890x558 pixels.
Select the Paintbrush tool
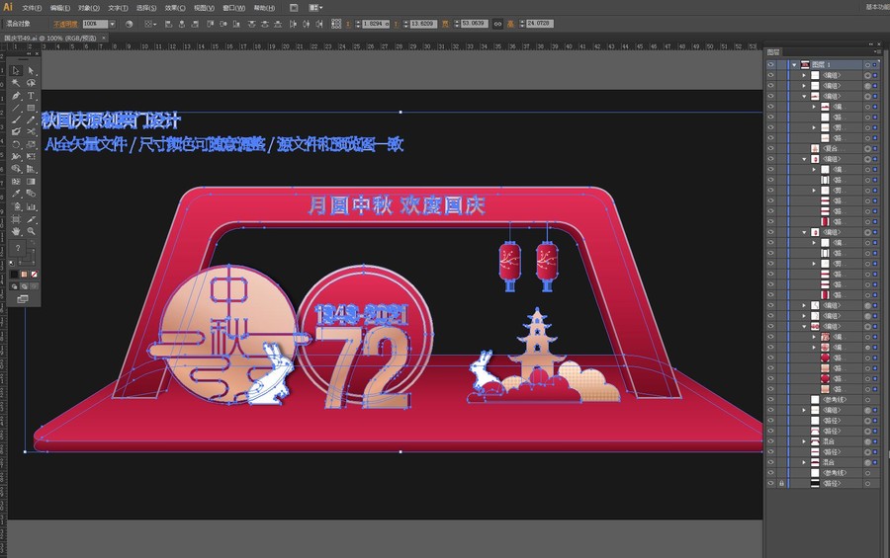tap(16, 120)
